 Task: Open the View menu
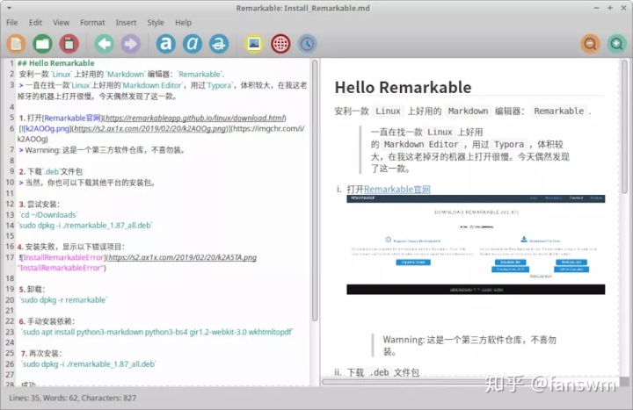click(61, 23)
